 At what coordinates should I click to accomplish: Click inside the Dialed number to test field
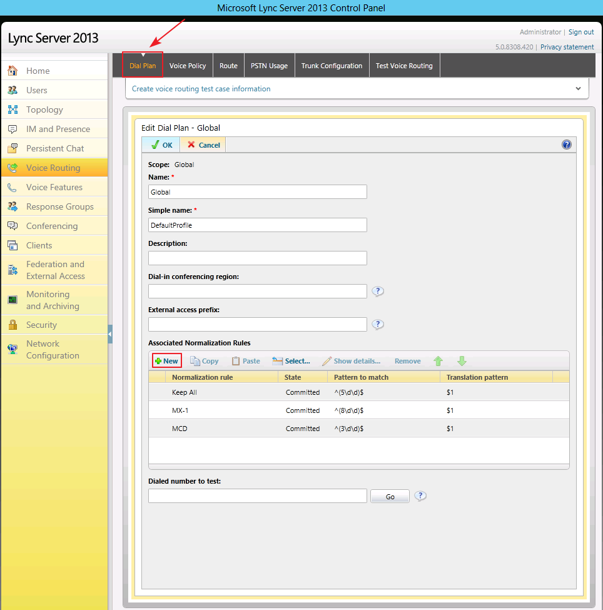257,496
